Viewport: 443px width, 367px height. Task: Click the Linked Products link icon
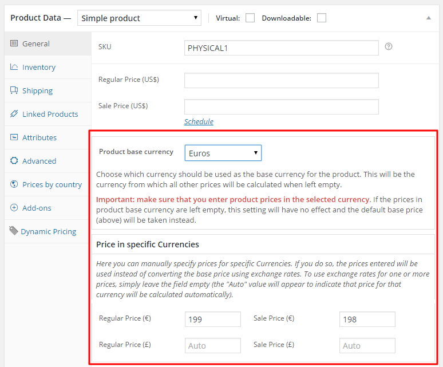coord(14,114)
